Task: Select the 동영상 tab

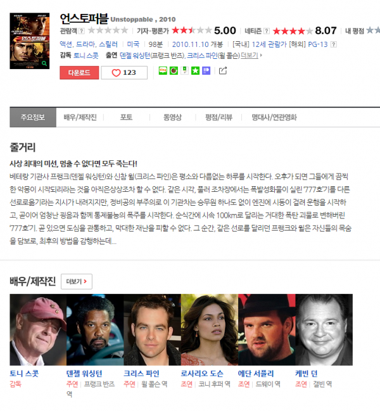Action: 172,117
